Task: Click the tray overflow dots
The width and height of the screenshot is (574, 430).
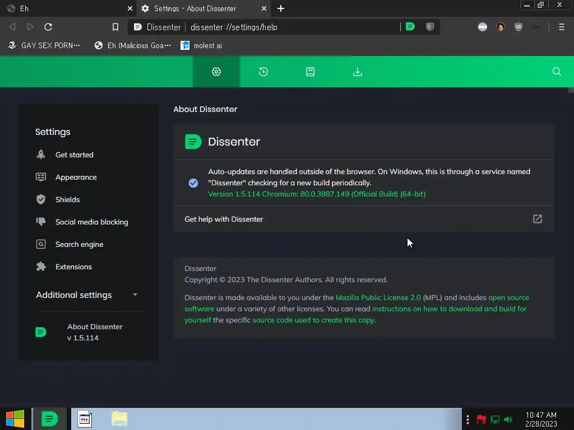Action: point(467,419)
